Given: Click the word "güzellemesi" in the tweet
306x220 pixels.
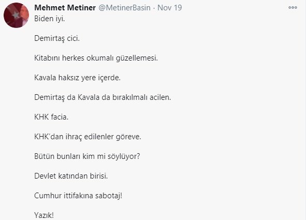Looking at the screenshot, I should tap(137, 58).
